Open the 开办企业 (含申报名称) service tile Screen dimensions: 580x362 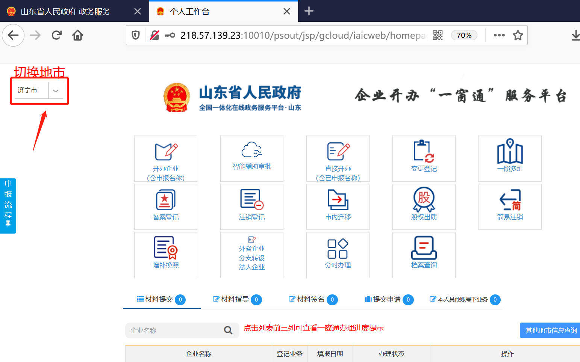tap(166, 158)
